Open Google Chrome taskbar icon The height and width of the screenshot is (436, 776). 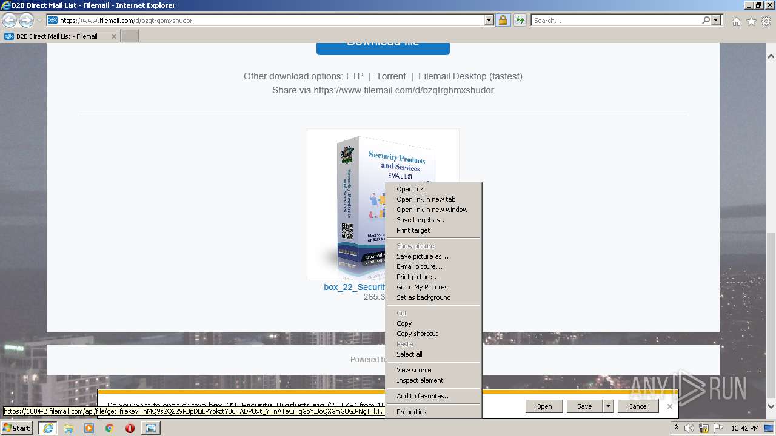pos(109,428)
